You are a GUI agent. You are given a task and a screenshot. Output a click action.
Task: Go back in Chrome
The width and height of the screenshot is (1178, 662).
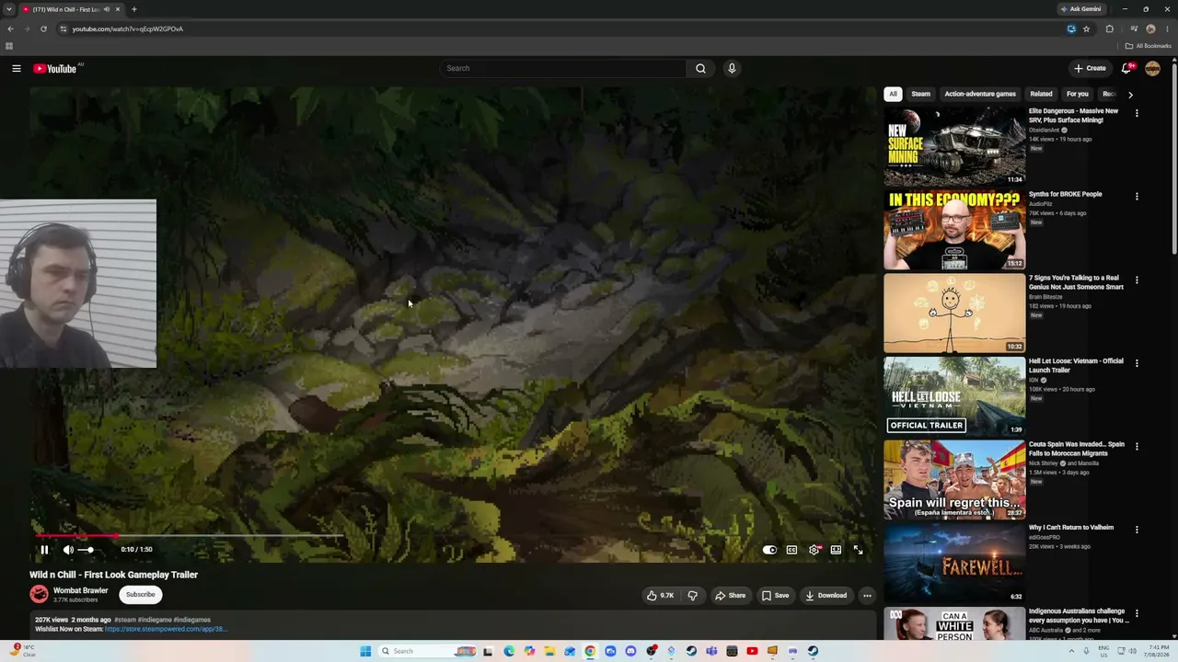(x=10, y=29)
